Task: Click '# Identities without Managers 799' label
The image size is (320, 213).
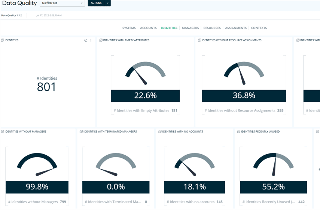Action: (37, 202)
